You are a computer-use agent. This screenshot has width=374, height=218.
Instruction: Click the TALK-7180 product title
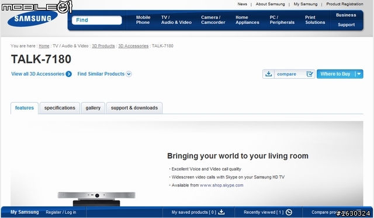41,59
